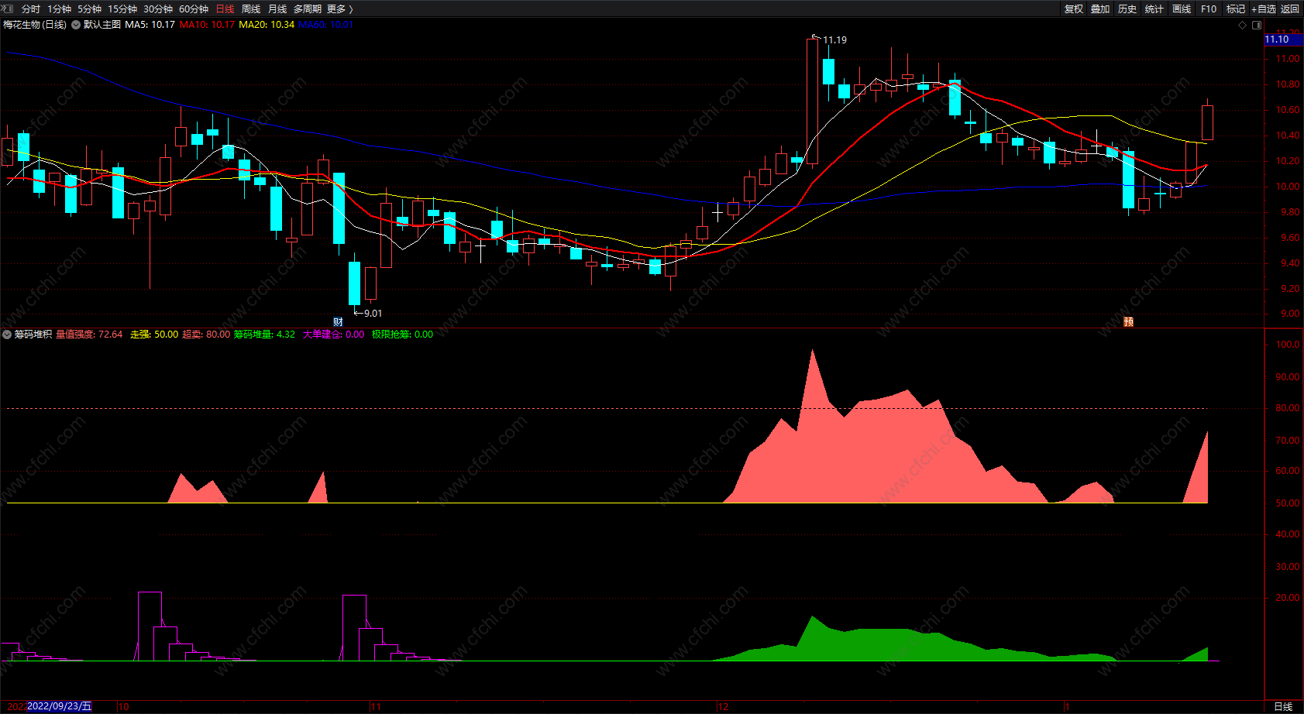Viewport: 1304px width, 714px height.
Task: Expand the 更多 more periods menu
Action: 340,9
